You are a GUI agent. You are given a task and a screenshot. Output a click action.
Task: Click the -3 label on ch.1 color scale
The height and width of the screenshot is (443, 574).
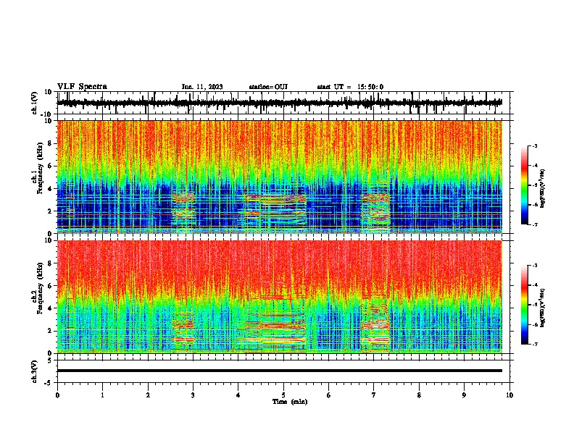(x=534, y=146)
